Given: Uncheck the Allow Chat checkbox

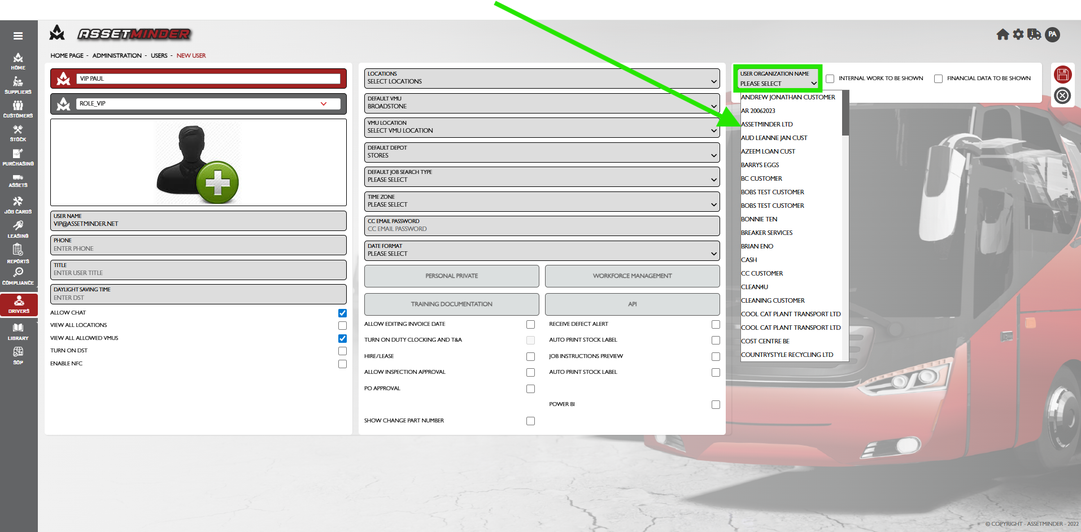Looking at the screenshot, I should point(342,313).
